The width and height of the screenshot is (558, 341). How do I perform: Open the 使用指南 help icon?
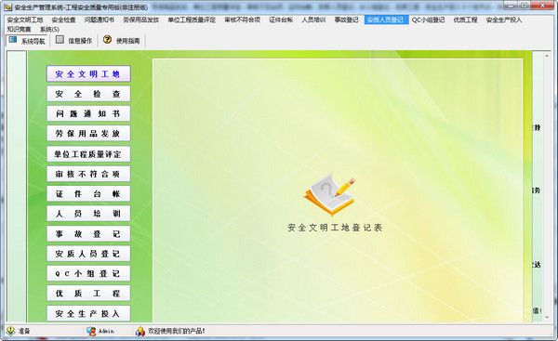[x=107, y=39]
